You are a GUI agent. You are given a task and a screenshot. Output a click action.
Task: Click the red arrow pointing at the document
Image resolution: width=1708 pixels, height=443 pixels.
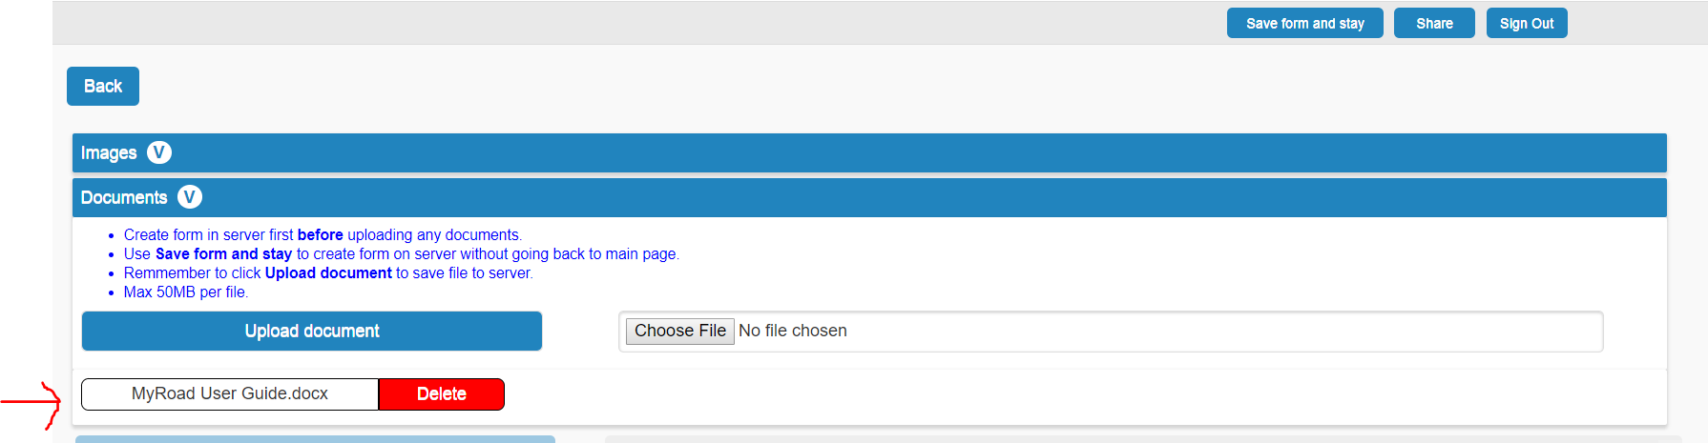tap(33, 403)
